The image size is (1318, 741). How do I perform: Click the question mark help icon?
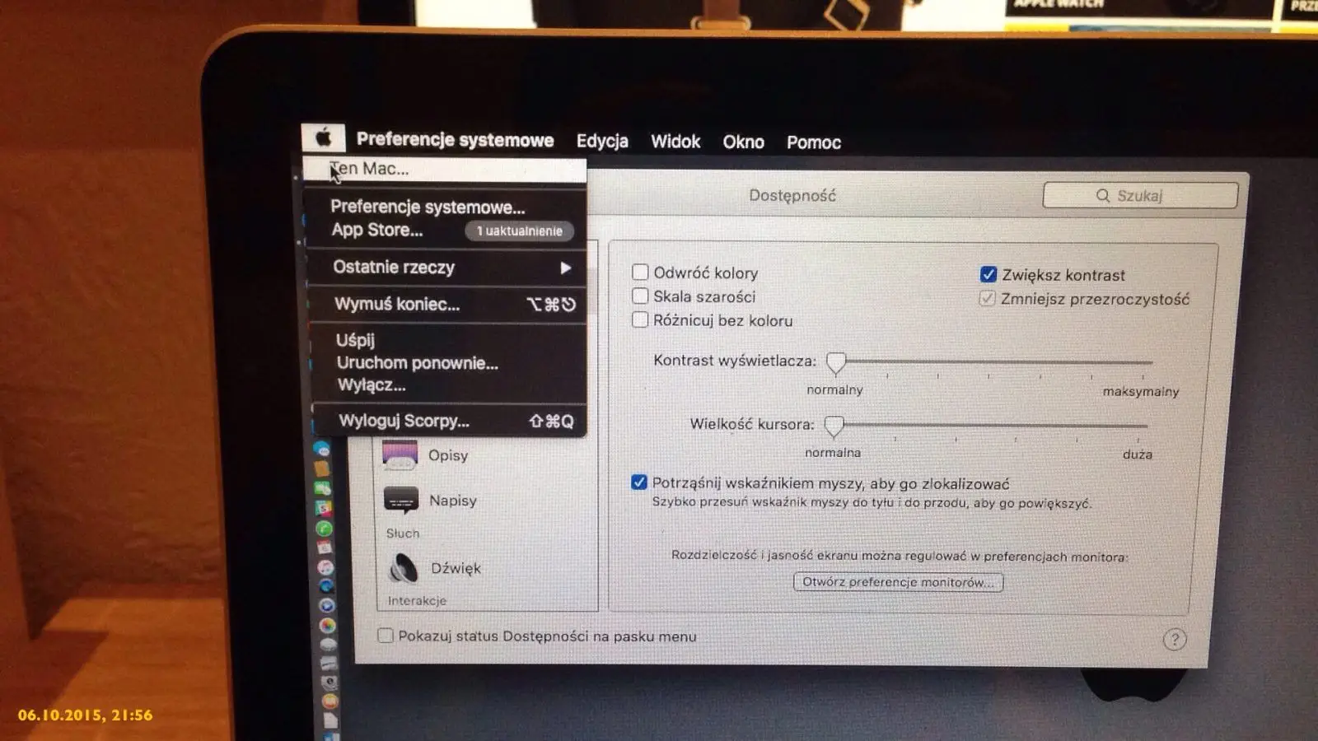coord(1175,639)
